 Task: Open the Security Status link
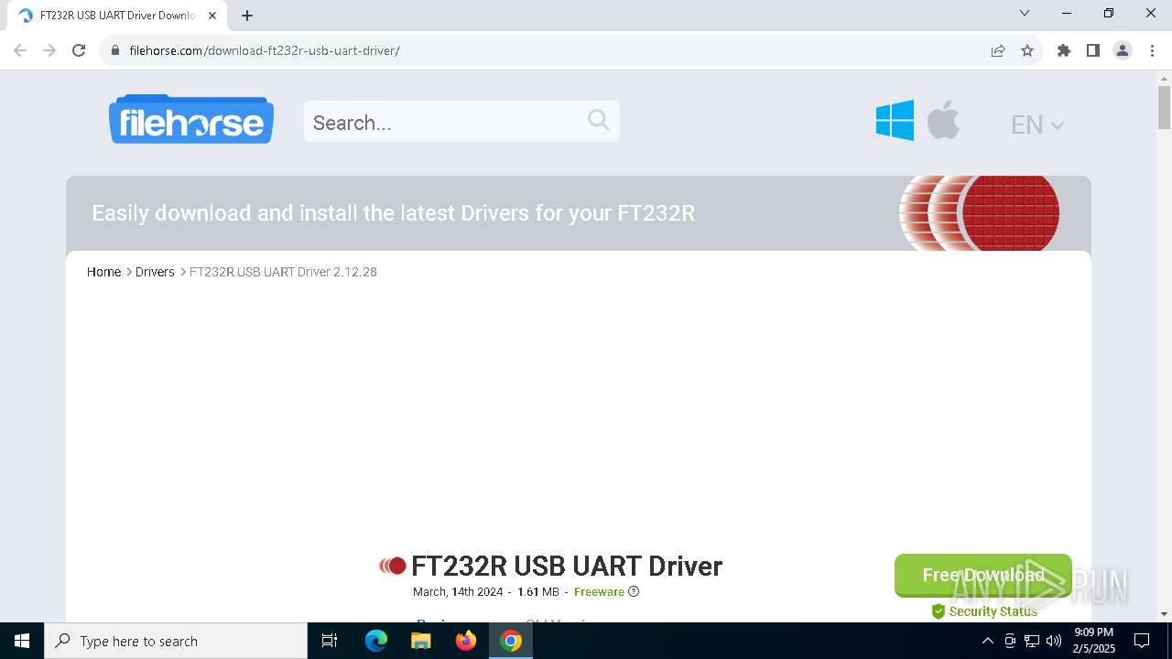point(984,611)
